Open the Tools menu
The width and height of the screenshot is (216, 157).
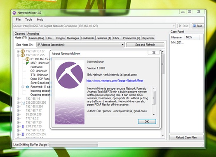[29, 19]
